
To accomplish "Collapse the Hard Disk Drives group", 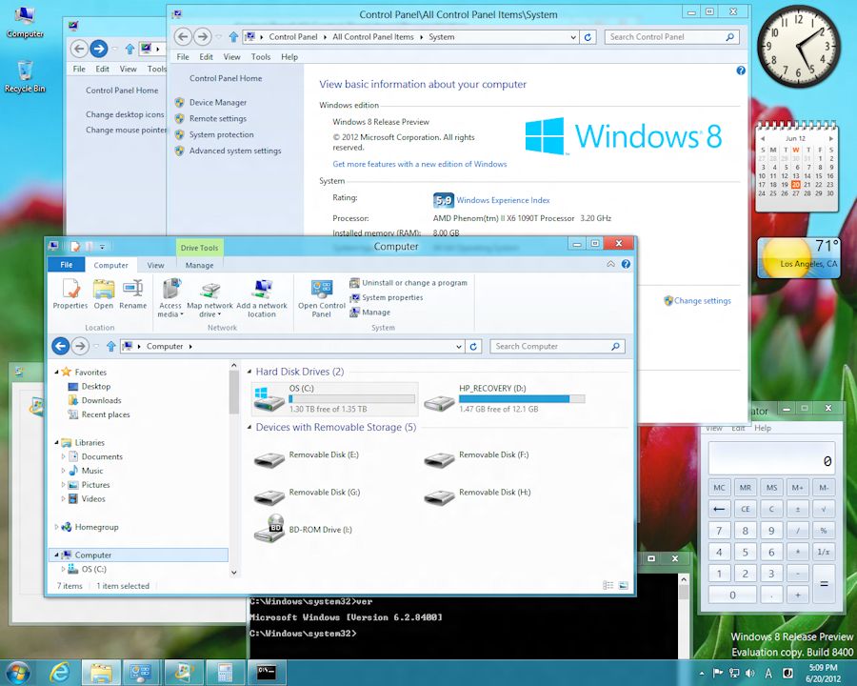I will tap(249, 372).
